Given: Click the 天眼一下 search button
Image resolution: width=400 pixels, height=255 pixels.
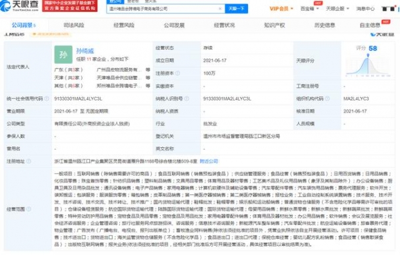Looking at the screenshot, I should [237, 9].
